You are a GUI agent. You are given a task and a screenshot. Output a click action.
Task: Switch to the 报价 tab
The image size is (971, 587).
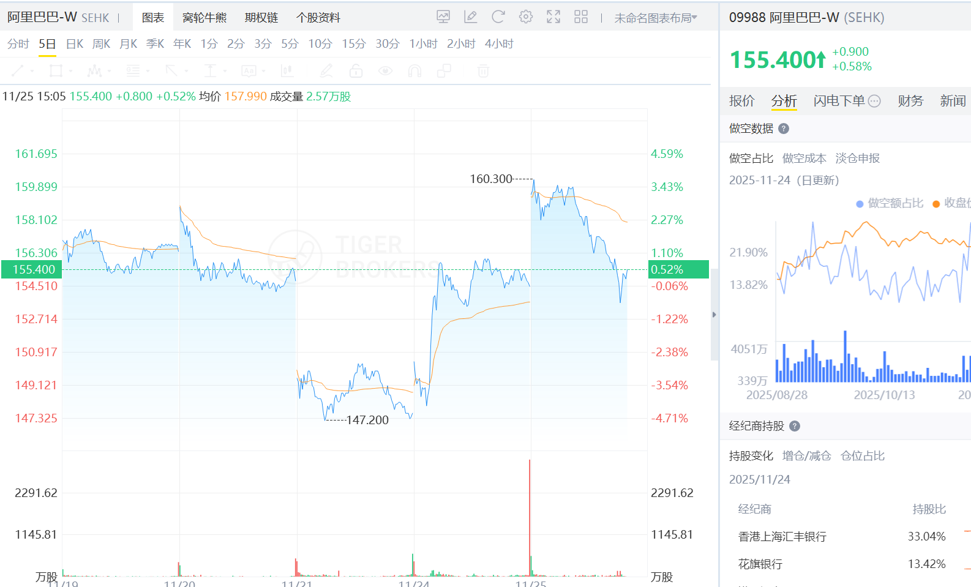point(742,101)
